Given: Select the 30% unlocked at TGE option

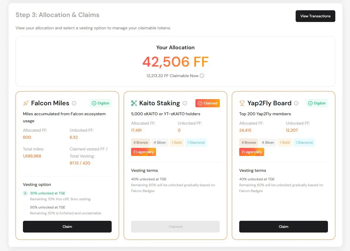Looking at the screenshot, I should (26, 193).
